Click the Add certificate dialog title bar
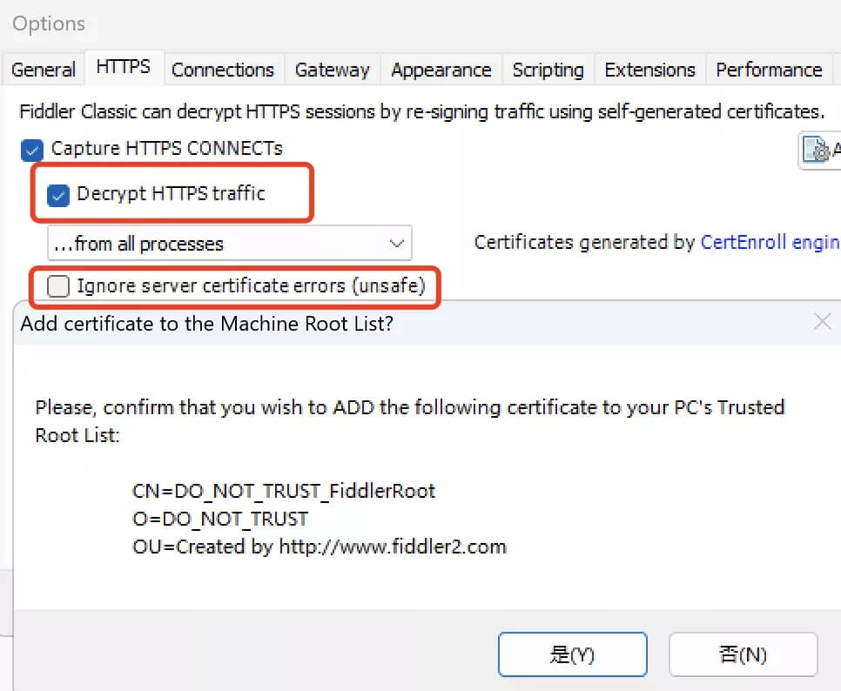 click(413, 323)
